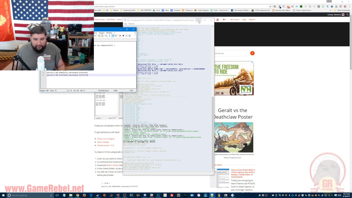Screen dimensions: 352x198
Task: Open the Log menu in PCSX2 console
Action: [125, 24]
